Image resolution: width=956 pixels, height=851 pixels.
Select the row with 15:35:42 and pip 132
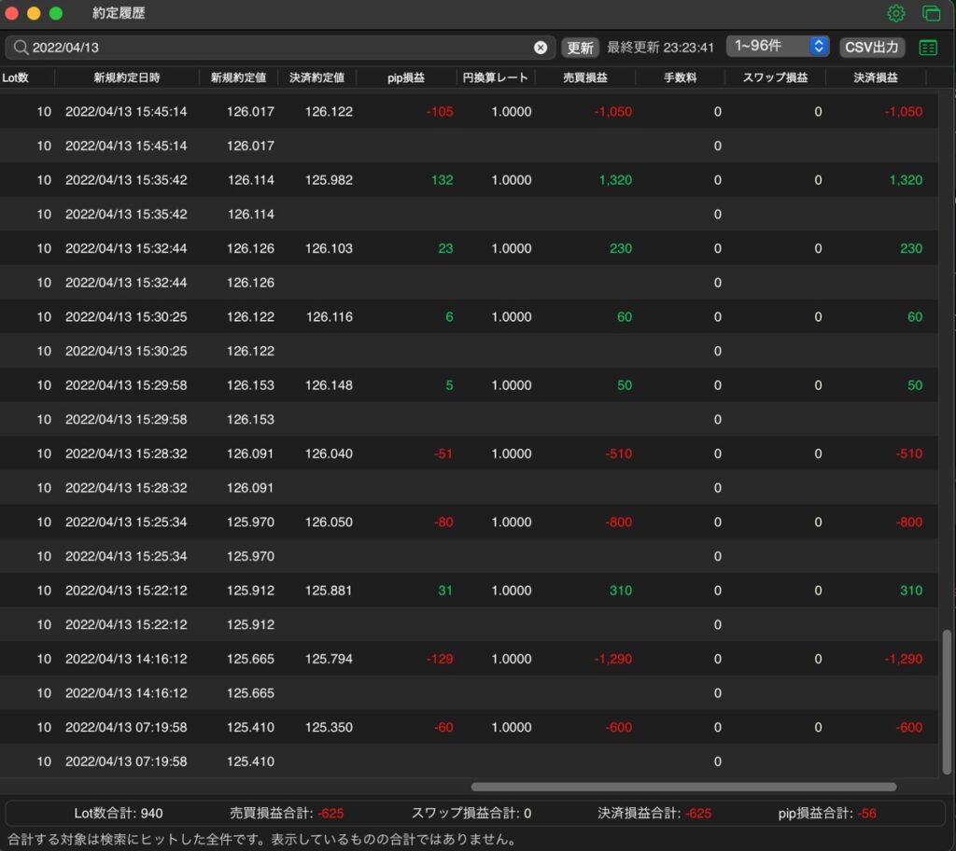tap(469, 180)
